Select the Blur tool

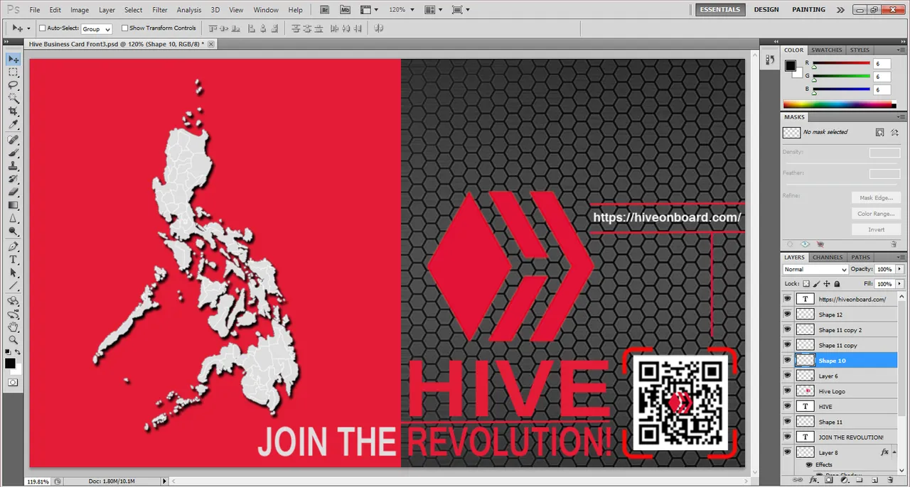[14, 219]
